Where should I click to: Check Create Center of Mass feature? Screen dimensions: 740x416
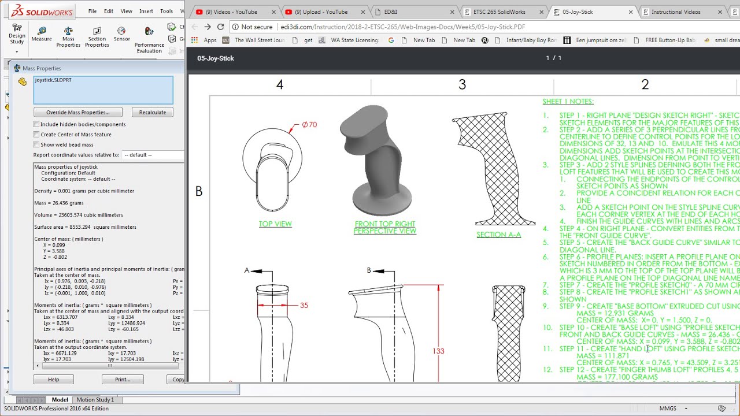tap(36, 135)
